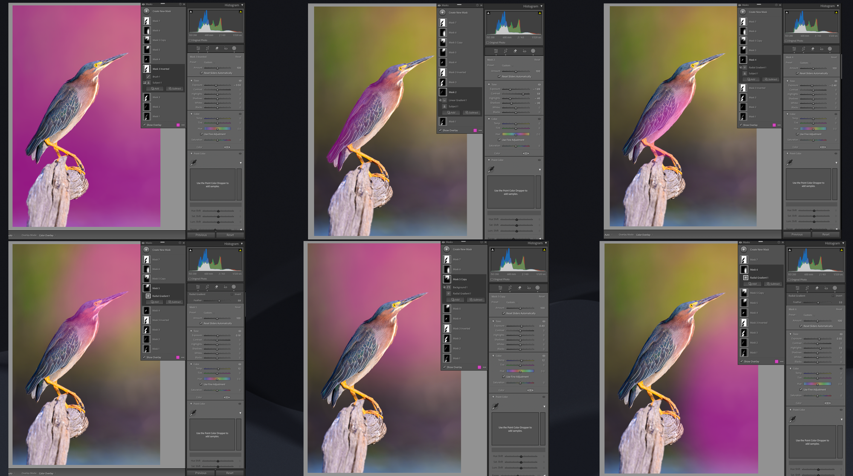Viewport: 853px width, 476px height.
Task: Toggle Invert checkbox beside Feather value 59
Action: tap(232, 294)
